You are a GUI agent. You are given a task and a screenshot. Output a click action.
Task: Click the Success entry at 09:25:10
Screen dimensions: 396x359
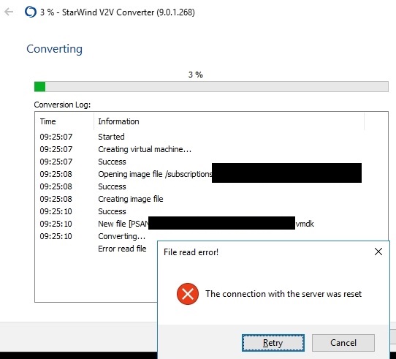[112, 211]
